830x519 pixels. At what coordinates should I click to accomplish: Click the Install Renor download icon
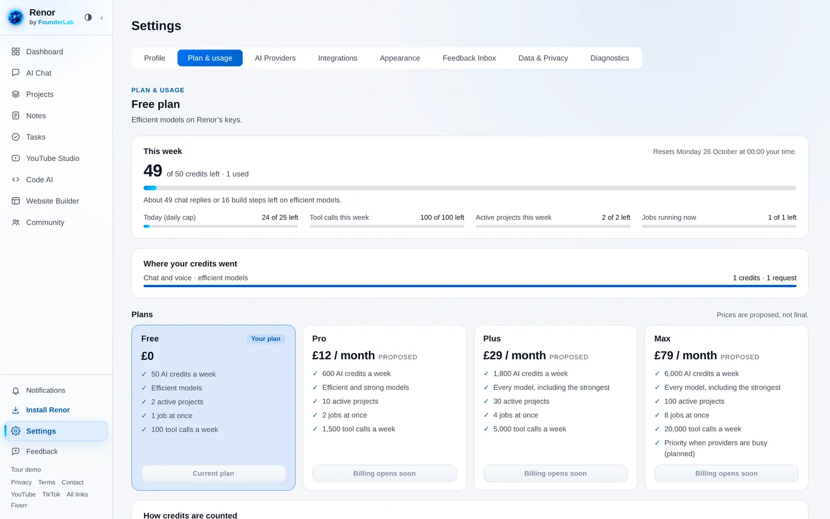pyautogui.click(x=16, y=410)
